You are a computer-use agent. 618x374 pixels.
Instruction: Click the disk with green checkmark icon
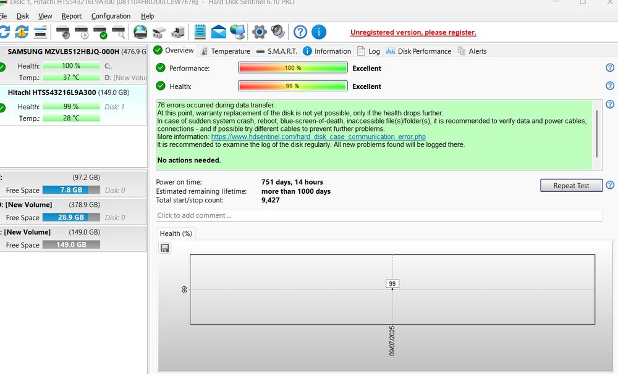point(100,32)
